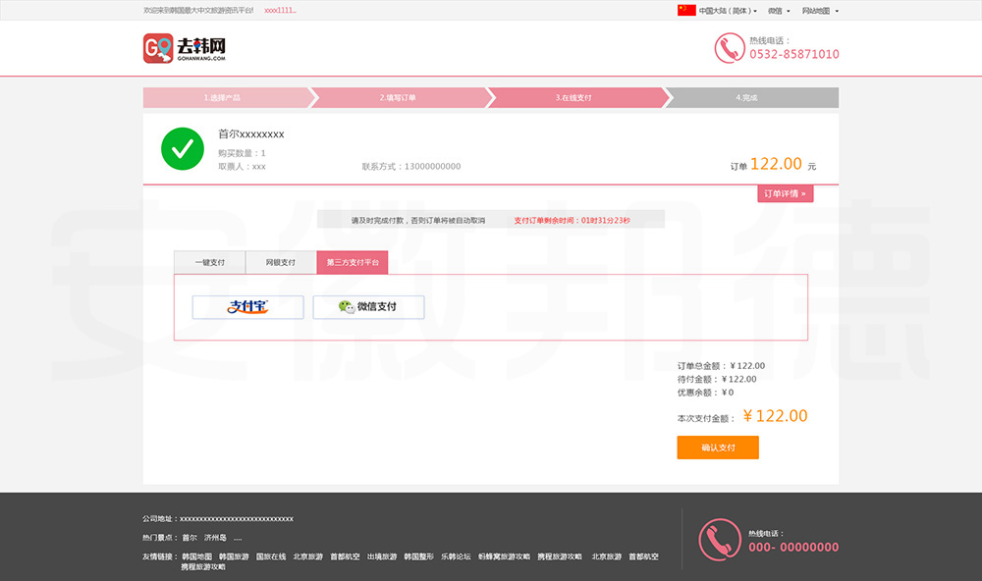982x581 pixels.
Task: Open the 中国大陆（简体）language dropdown
Action: pyautogui.click(x=728, y=11)
